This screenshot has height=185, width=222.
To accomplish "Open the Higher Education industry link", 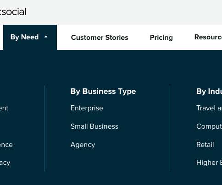I will click(x=209, y=163).
